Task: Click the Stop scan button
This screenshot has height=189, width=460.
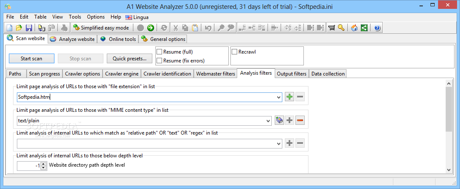Action: [80, 58]
